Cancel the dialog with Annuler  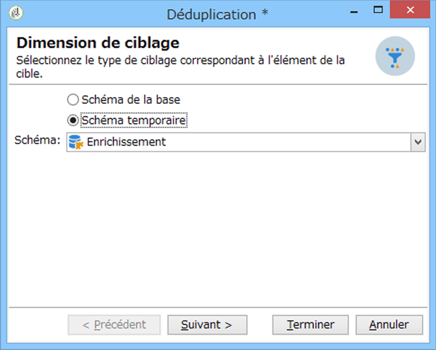click(389, 324)
